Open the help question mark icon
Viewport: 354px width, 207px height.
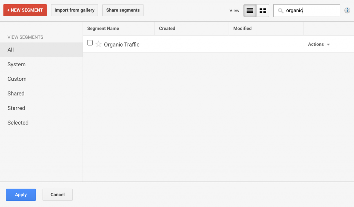(x=347, y=10)
